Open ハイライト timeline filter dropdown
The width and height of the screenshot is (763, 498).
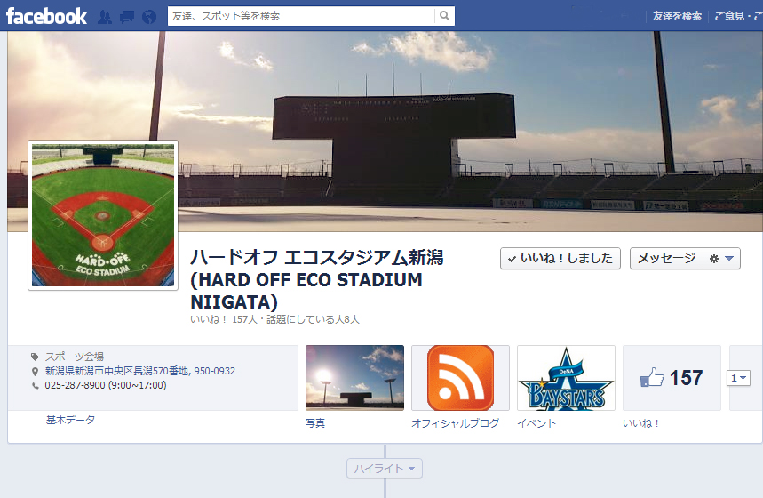click(x=385, y=469)
